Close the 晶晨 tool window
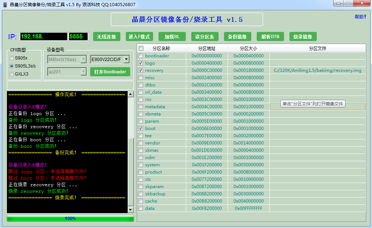This screenshot has height=228, width=372. pos(362,3)
